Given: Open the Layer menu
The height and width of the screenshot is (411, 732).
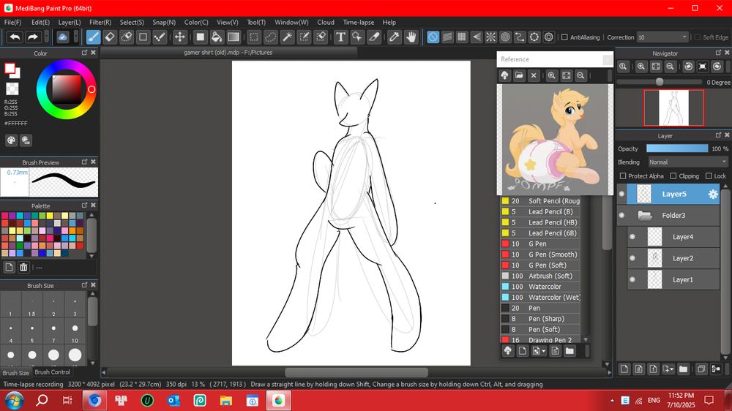Looking at the screenshot, I should pyautogui.click(x=69, y=23).
